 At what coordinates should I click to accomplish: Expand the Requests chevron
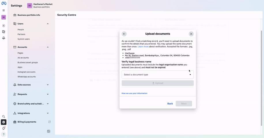click(48, 94)
